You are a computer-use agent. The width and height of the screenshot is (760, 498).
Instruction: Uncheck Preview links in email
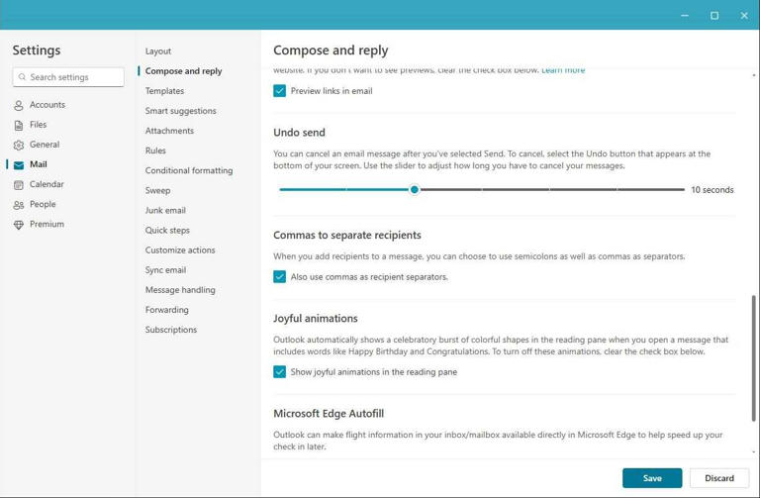click(279, 91)
